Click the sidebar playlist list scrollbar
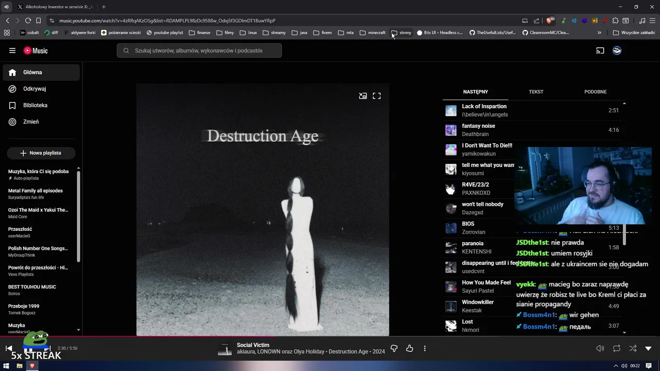Screen dimensions: 660x371 [x=78, y=216]
